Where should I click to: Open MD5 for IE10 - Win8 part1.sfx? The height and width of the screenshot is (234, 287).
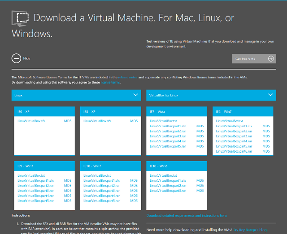coord(200,180)
